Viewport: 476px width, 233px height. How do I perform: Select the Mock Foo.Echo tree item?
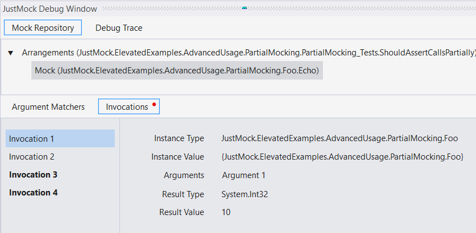[177, 71]
